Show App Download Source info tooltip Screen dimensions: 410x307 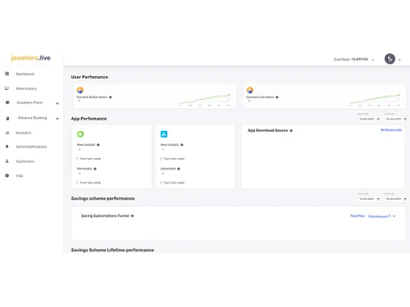click(291, 131)
